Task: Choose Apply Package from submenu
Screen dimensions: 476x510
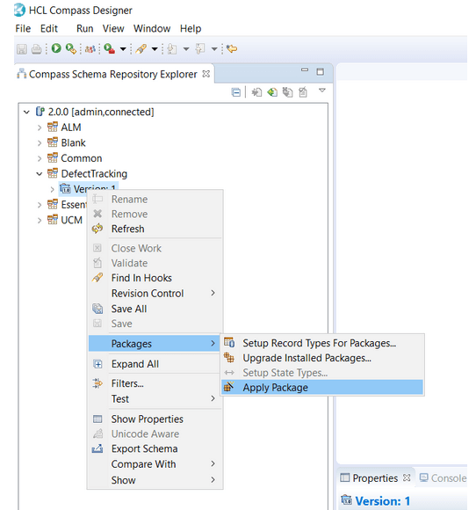Action: (322, 388)
